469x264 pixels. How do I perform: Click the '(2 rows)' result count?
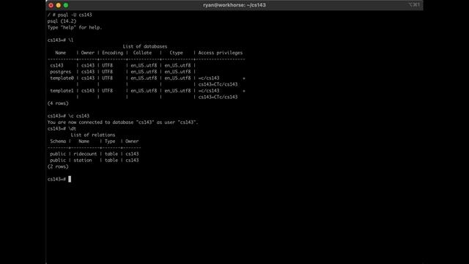58,166
